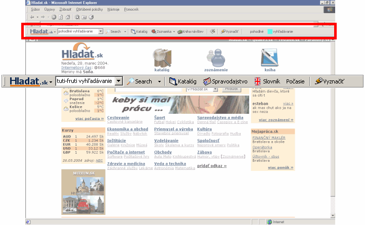Screen dimensions: 365x225
Task: Click the Košice weather icon
Action: tap(66, 109)
